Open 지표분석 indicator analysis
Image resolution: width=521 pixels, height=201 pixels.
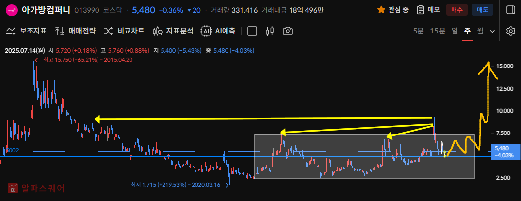point(173,31)
